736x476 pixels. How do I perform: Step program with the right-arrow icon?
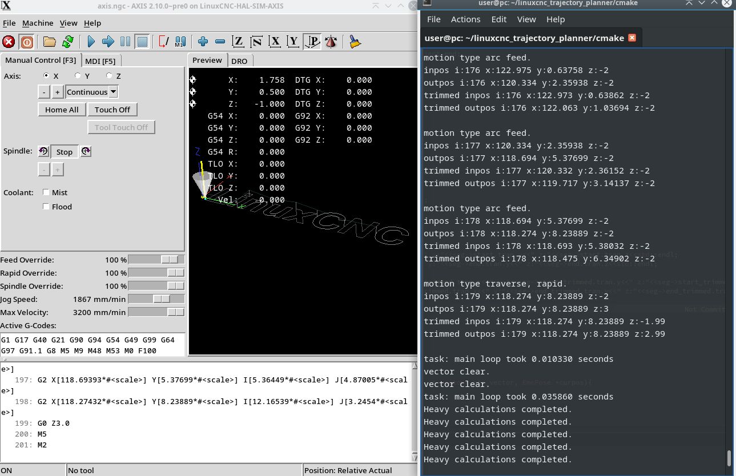pyautogui.click(x=108, y=42)
